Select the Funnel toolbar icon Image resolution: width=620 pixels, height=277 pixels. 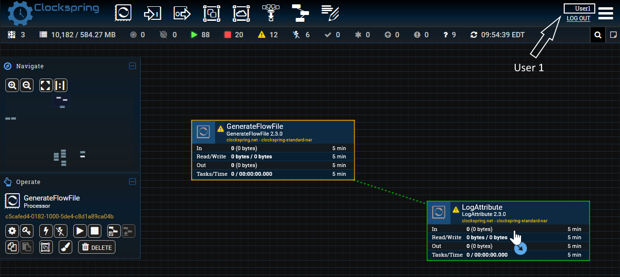pos(270,13)
